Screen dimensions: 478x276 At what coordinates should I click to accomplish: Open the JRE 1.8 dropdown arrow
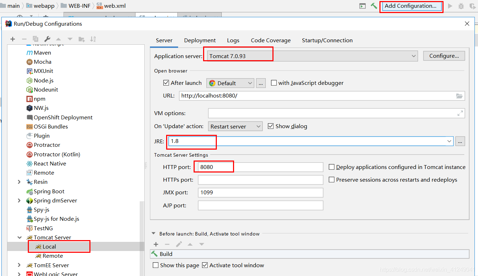449,141
